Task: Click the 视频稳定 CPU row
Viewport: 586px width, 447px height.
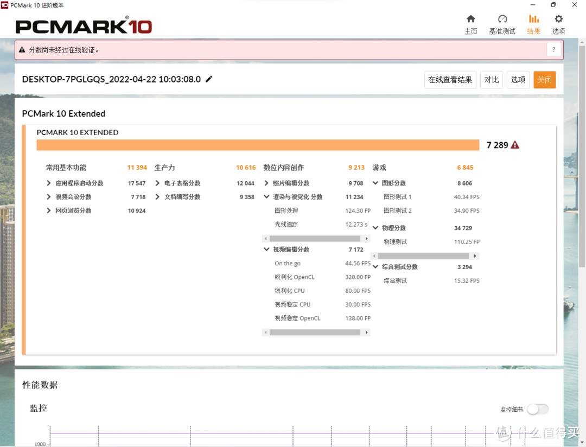Action: 322,304
